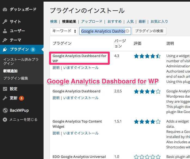Viewport: 190px width, 159px height.
Task: Click 説明 link under Google Analytics Top Content Widget
Action: 56,133
